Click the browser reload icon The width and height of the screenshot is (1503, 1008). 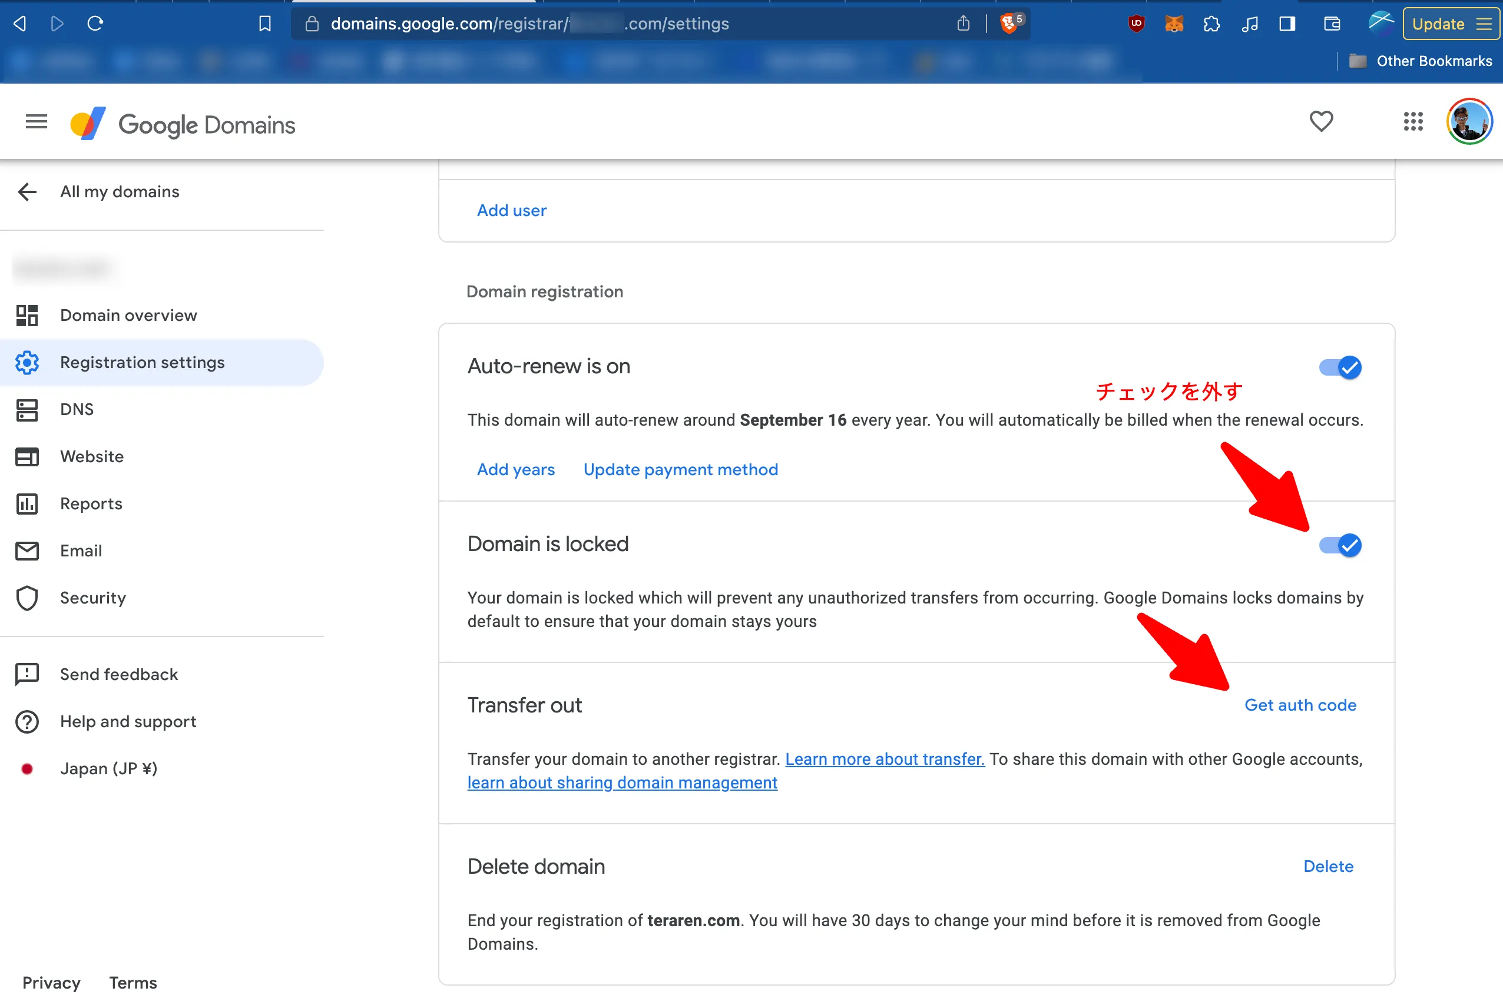click(x=95, y=24)
